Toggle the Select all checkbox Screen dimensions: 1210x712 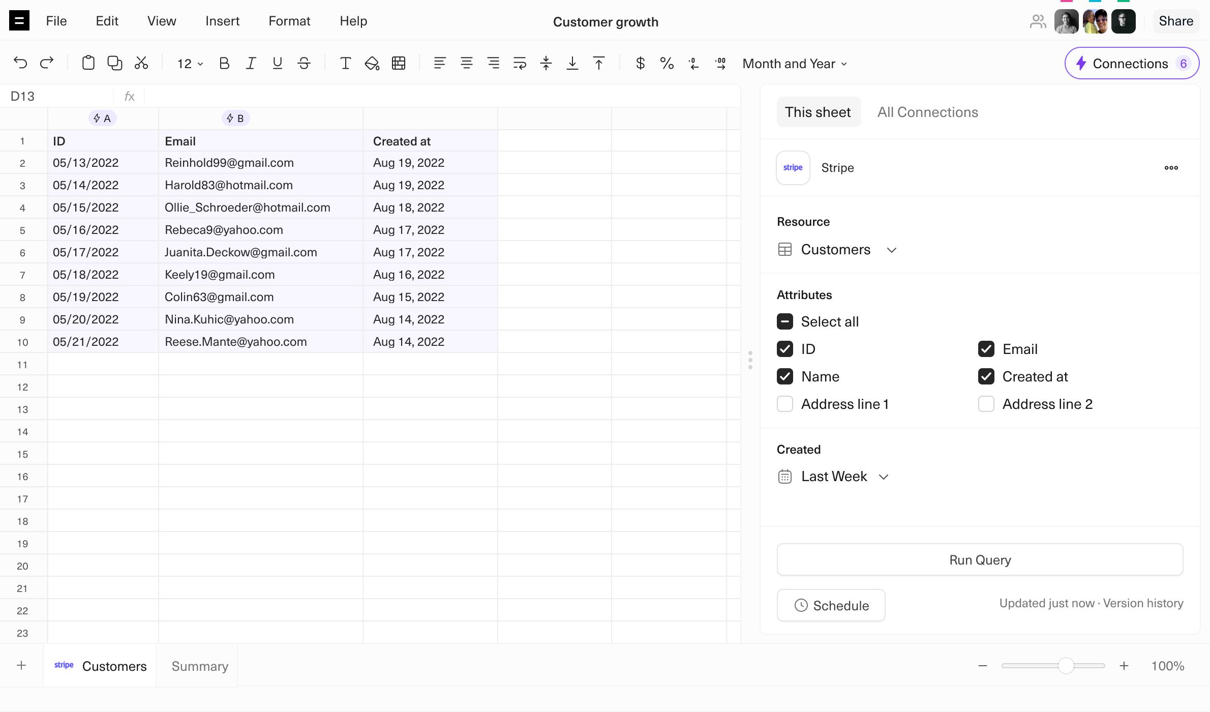click(x=785, y=321)
